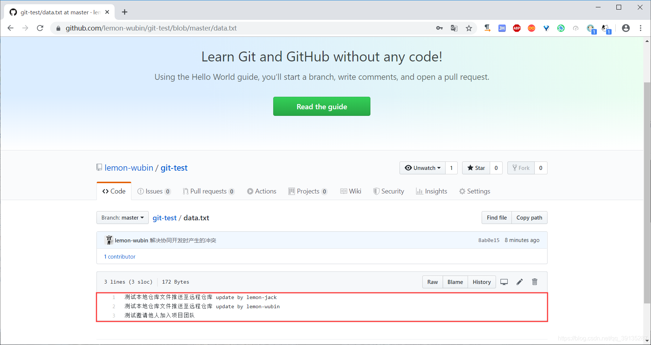The width and height of the screenshot is (651, 345).
Task: View the Insights tab
Action: coord(432,191)
